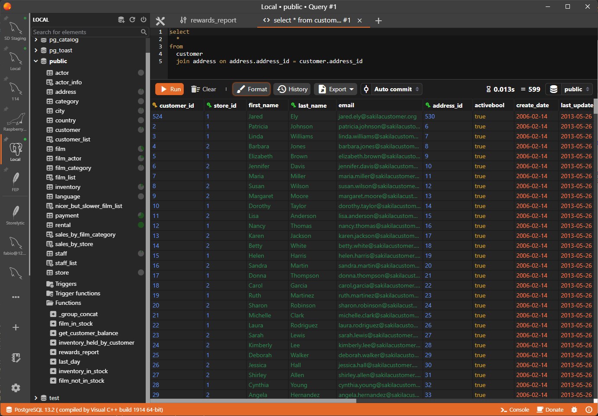Image resolution: width=598 pixels, height=416 pixels.
Task: Switch to the rewards_report tab
Action: [x=208, y=20]
